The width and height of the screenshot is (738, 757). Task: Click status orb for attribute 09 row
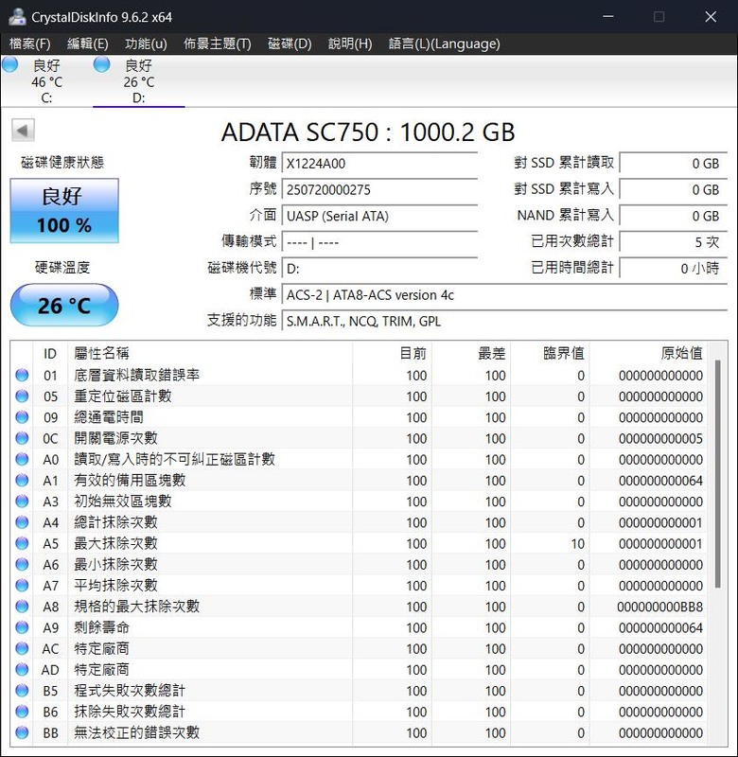pyautogui.click(x=22, y=417)
